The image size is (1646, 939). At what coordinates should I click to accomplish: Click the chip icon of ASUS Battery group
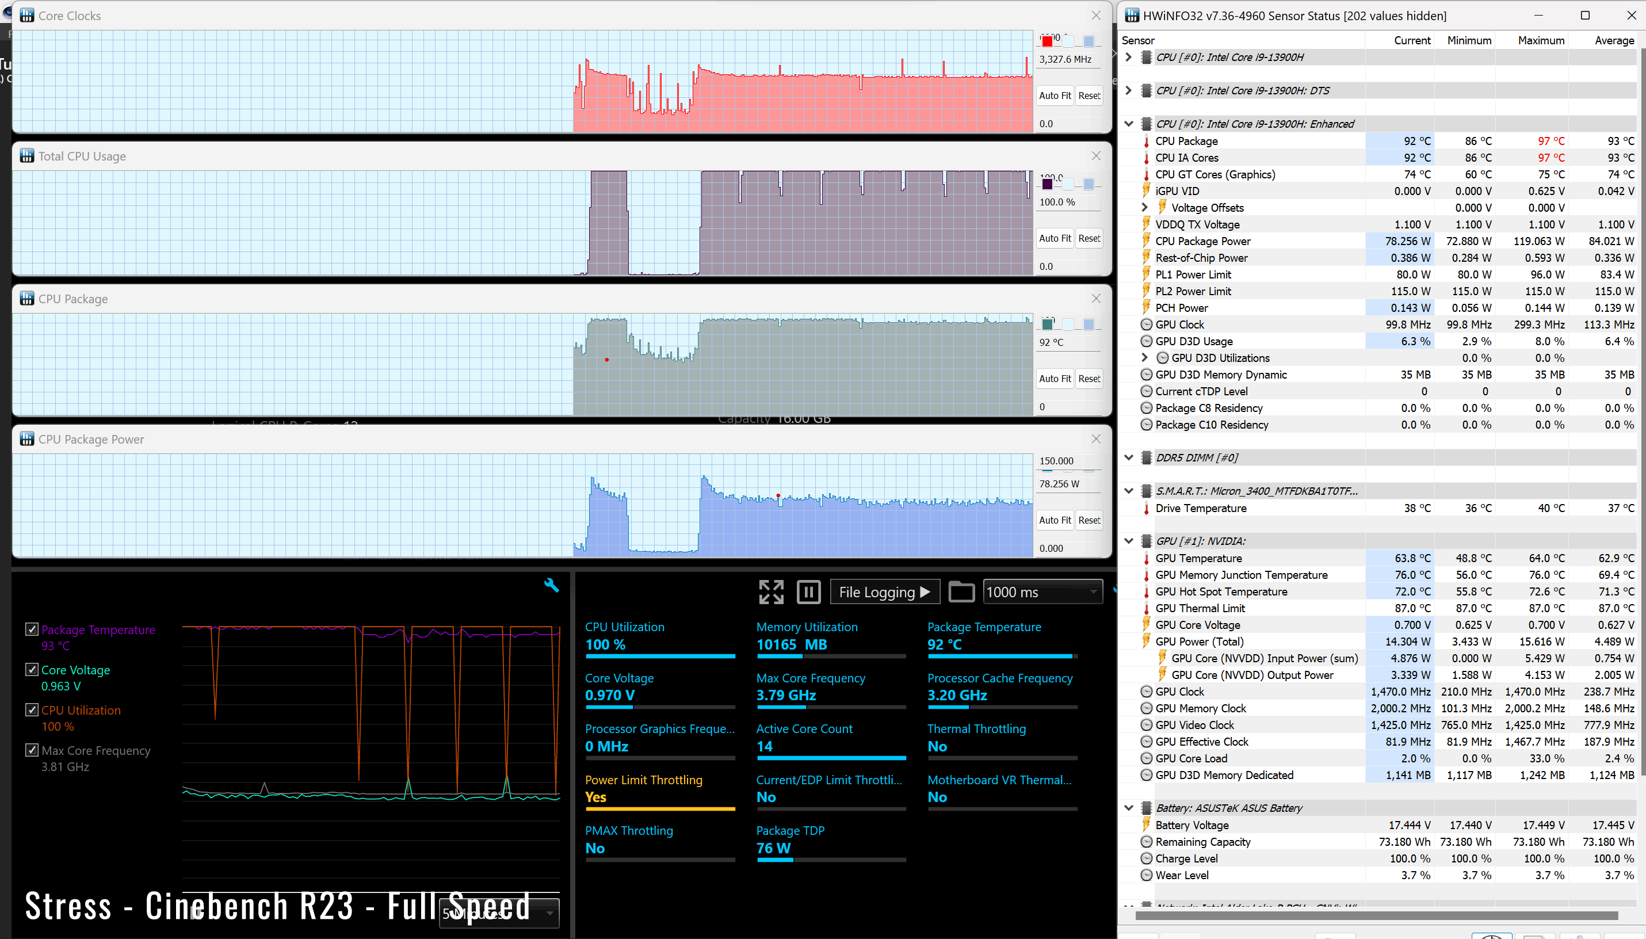tap(1147, 808)
